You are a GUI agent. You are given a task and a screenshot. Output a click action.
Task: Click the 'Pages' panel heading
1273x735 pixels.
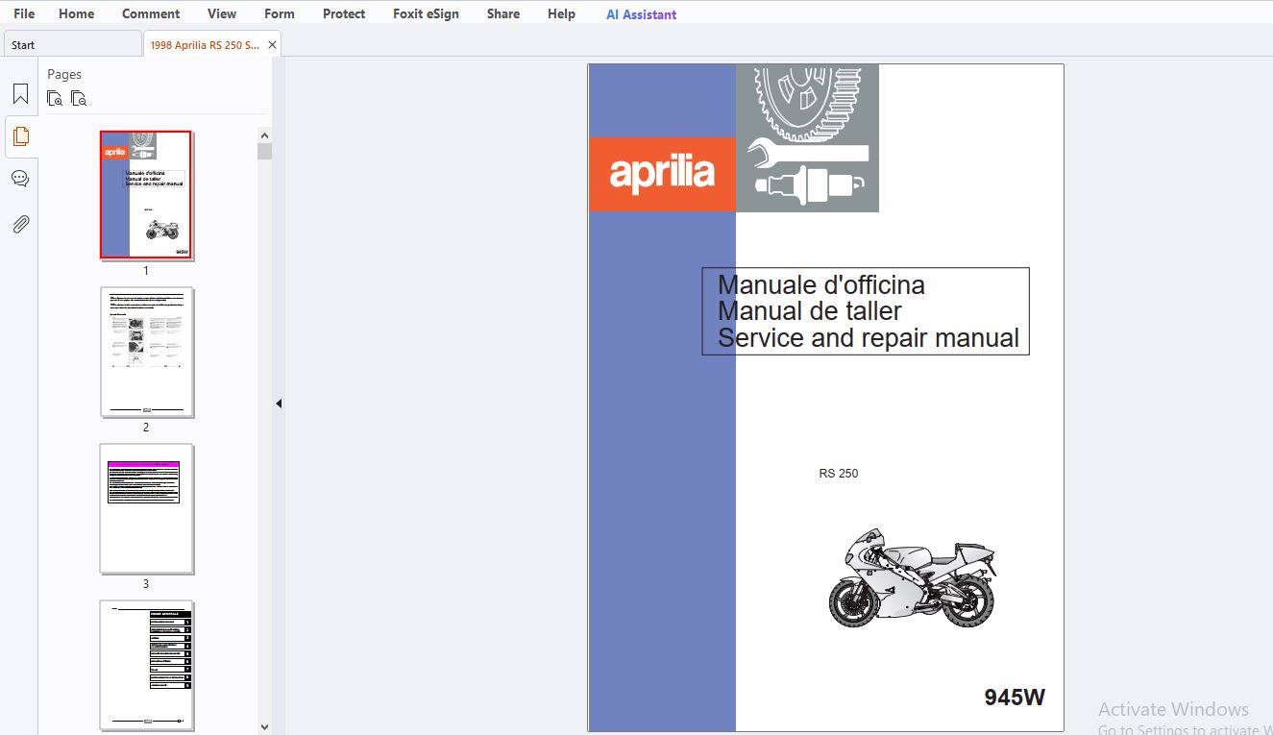point(64,74)
